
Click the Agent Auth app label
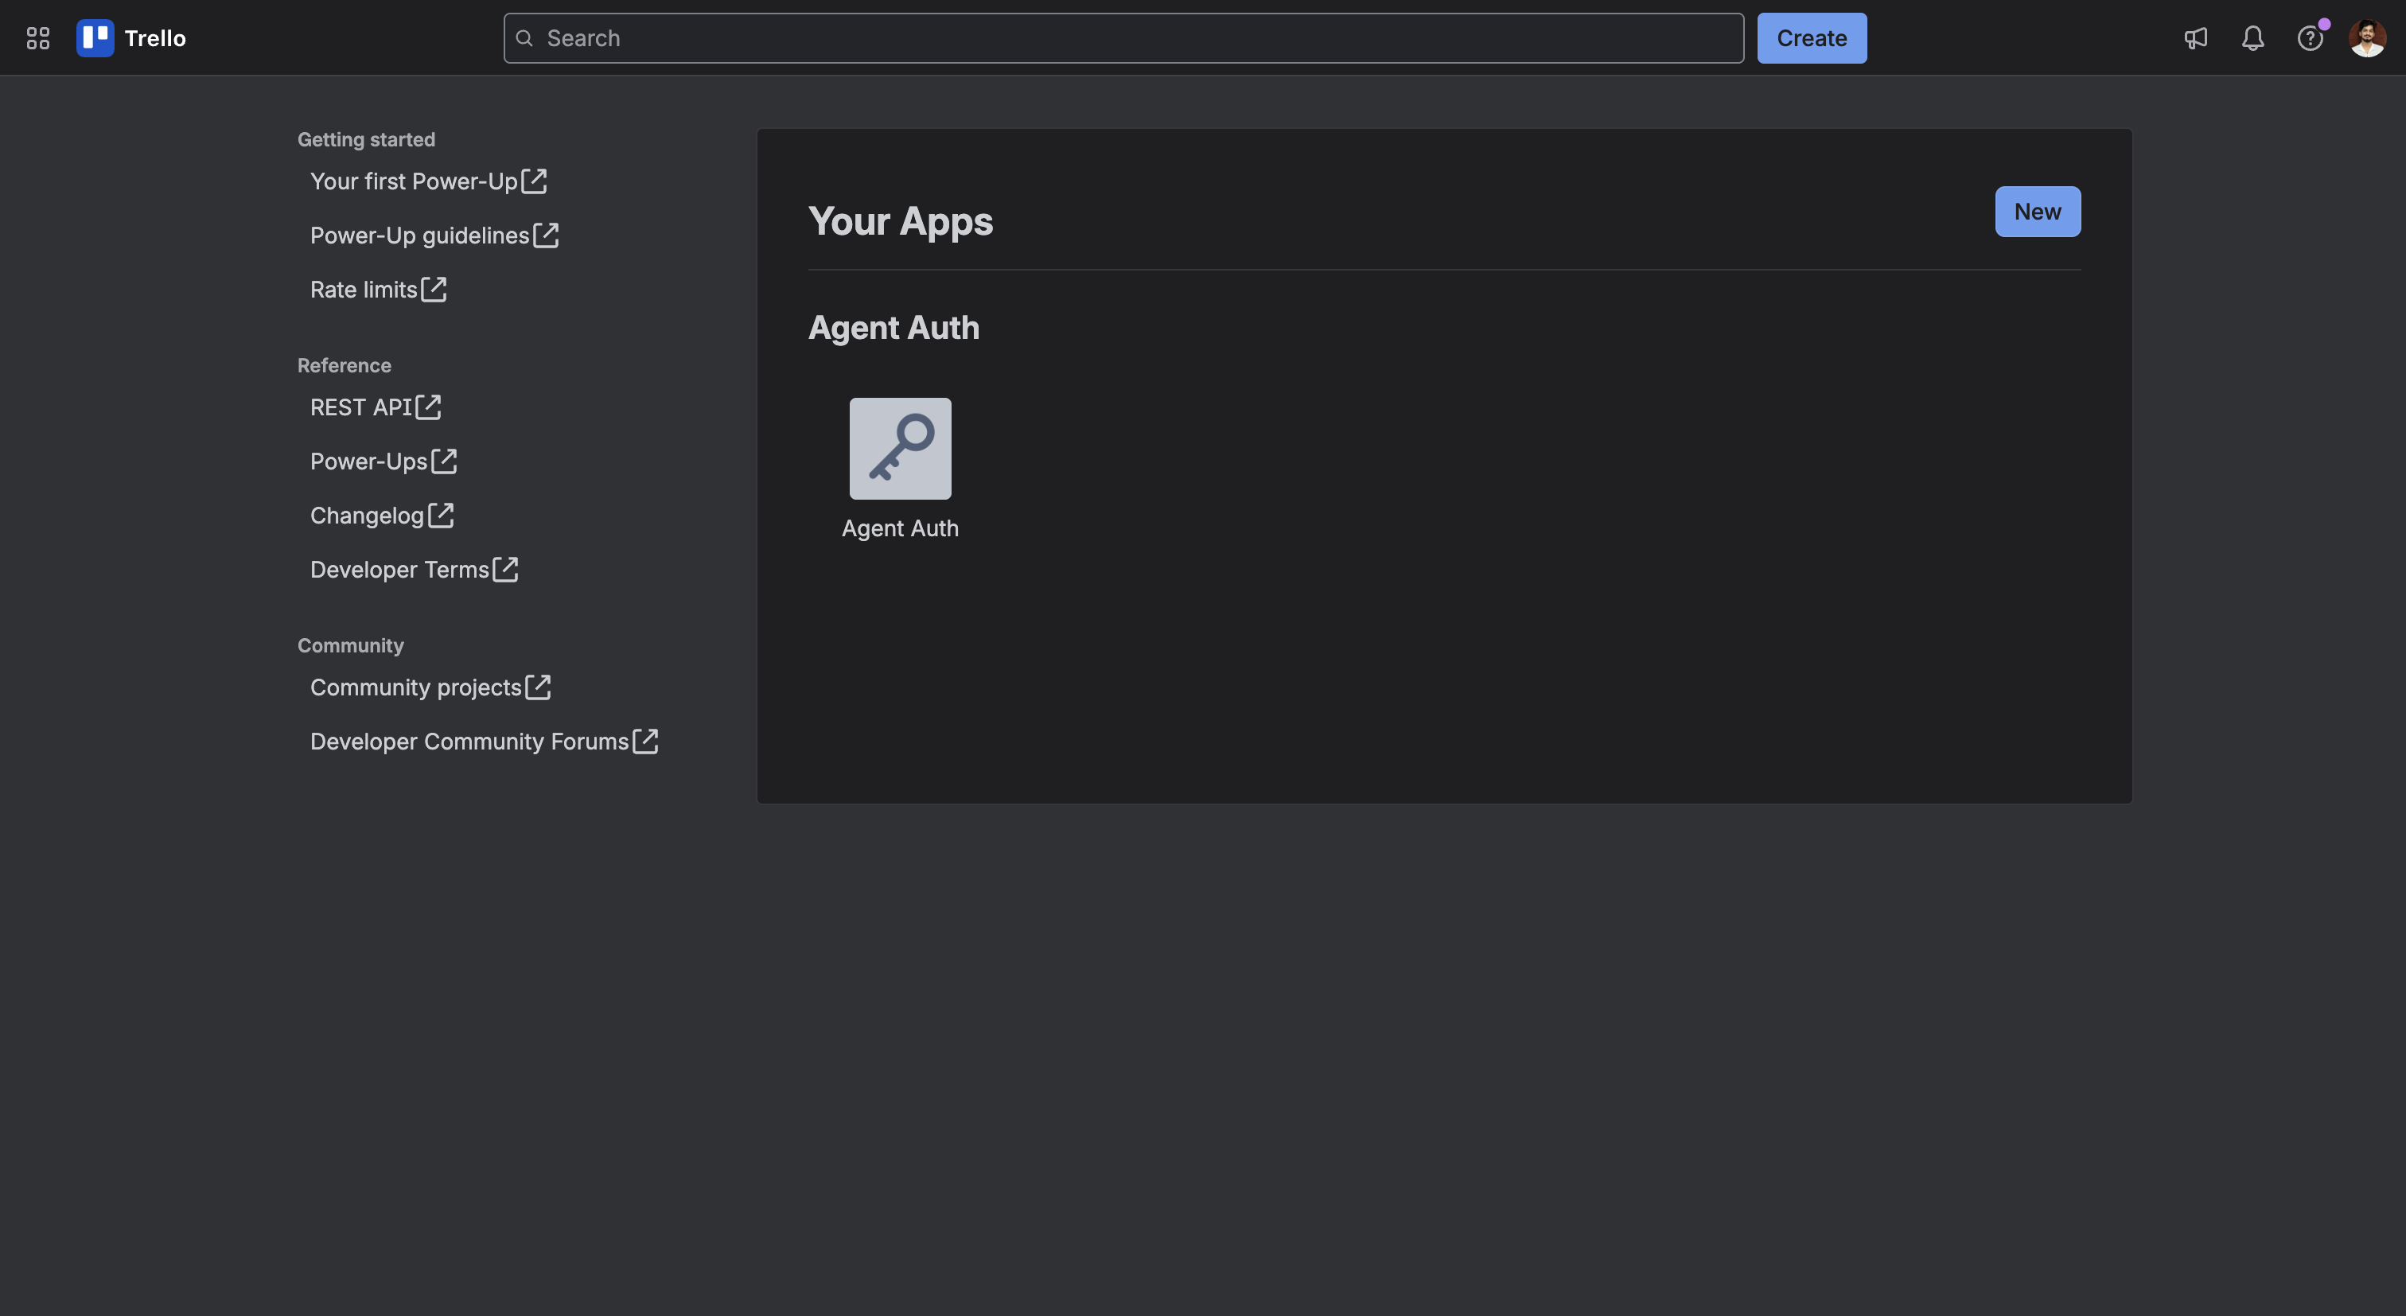pos(899,528)
